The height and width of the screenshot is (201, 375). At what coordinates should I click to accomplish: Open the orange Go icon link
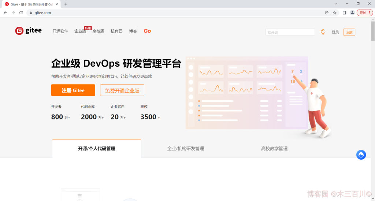(147, 31)
